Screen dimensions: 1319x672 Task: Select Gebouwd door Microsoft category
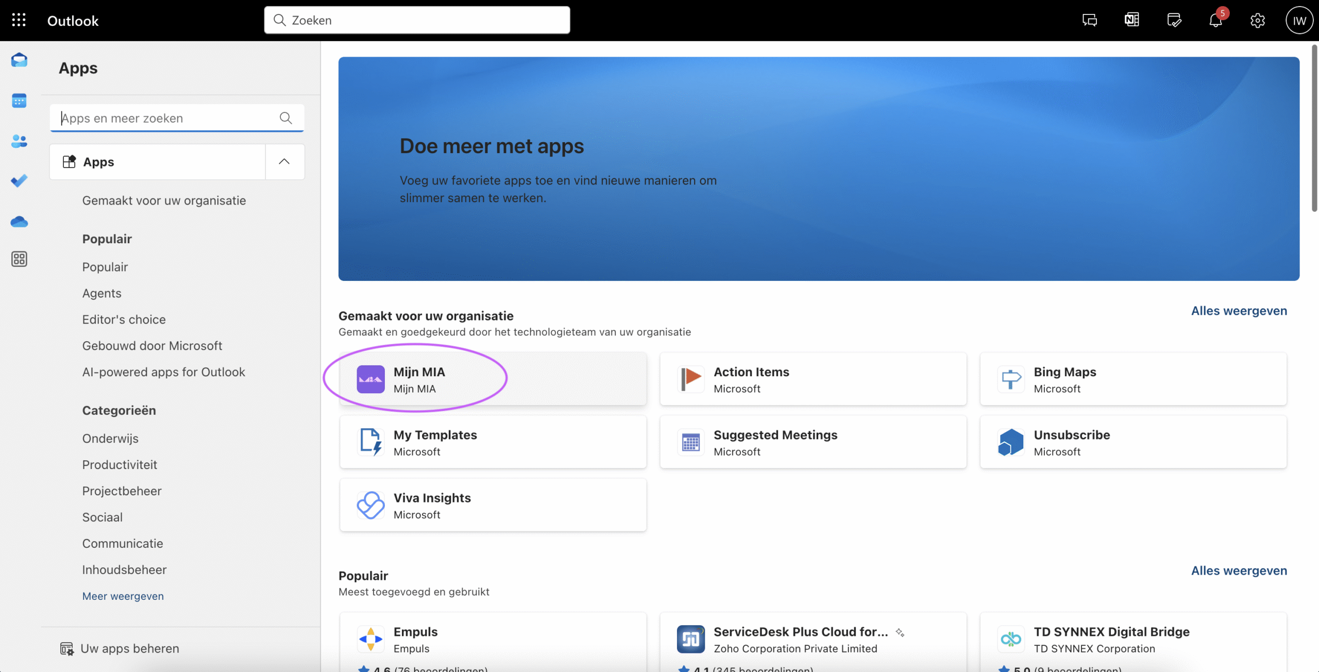[152, 346]
